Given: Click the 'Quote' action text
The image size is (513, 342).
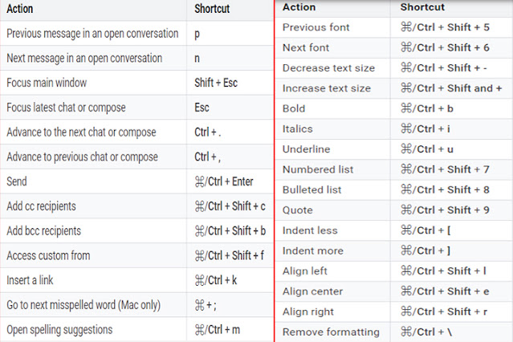Looking at the screenshot, I should [x=297, y=210].
